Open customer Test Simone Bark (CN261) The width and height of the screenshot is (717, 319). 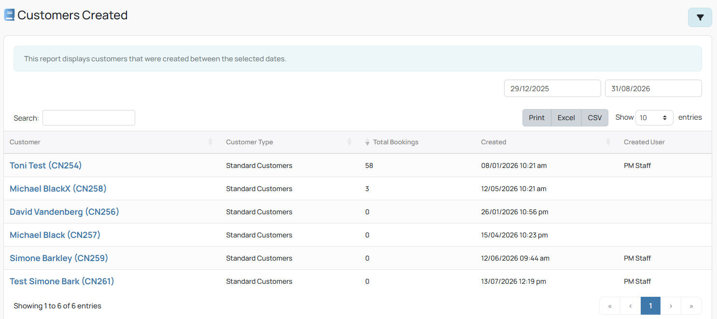62,281
